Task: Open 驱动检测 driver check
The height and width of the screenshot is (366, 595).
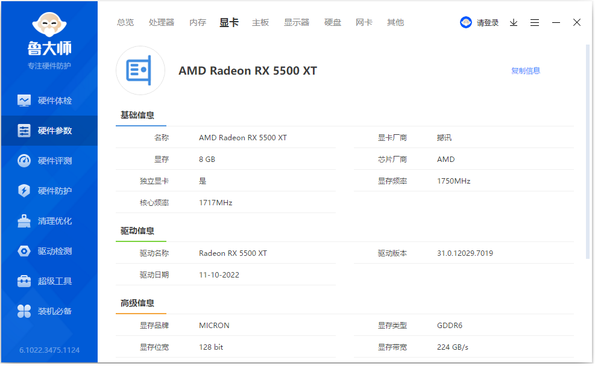Action: coord(49,251)
